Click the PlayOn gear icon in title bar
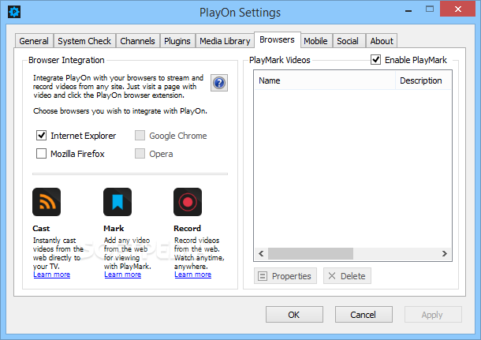 pyautogui.click(x=14, y=12)
